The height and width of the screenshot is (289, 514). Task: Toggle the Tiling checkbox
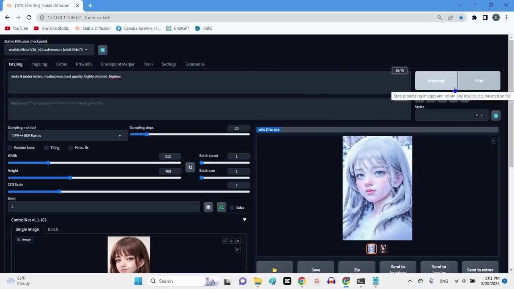47,148
